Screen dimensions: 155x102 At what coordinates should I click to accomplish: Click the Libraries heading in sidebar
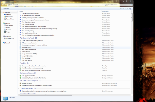click(x=8, y=23)
